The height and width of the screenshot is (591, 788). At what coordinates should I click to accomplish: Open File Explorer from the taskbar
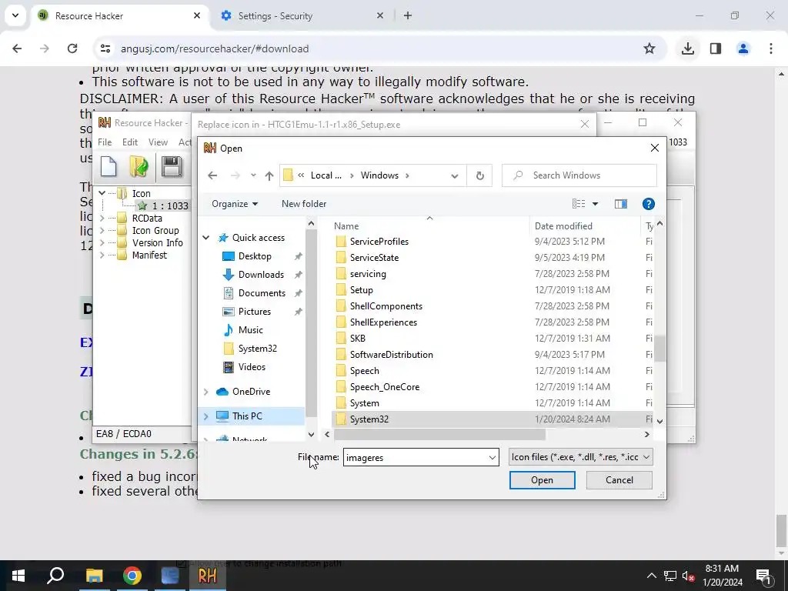tap(94, 576)
